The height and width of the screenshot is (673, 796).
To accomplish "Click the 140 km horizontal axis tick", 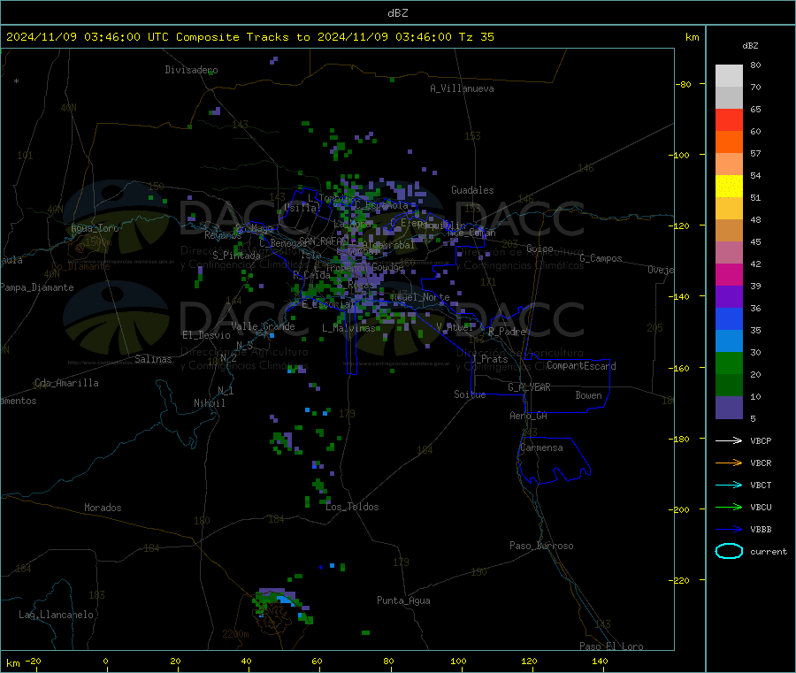I will coord(600,662).
